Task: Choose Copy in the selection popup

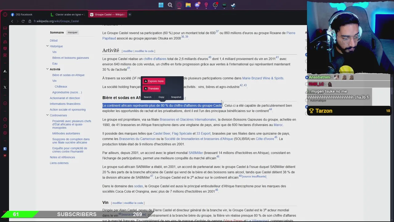Action: pyautogui.click(x=161, y=97)
